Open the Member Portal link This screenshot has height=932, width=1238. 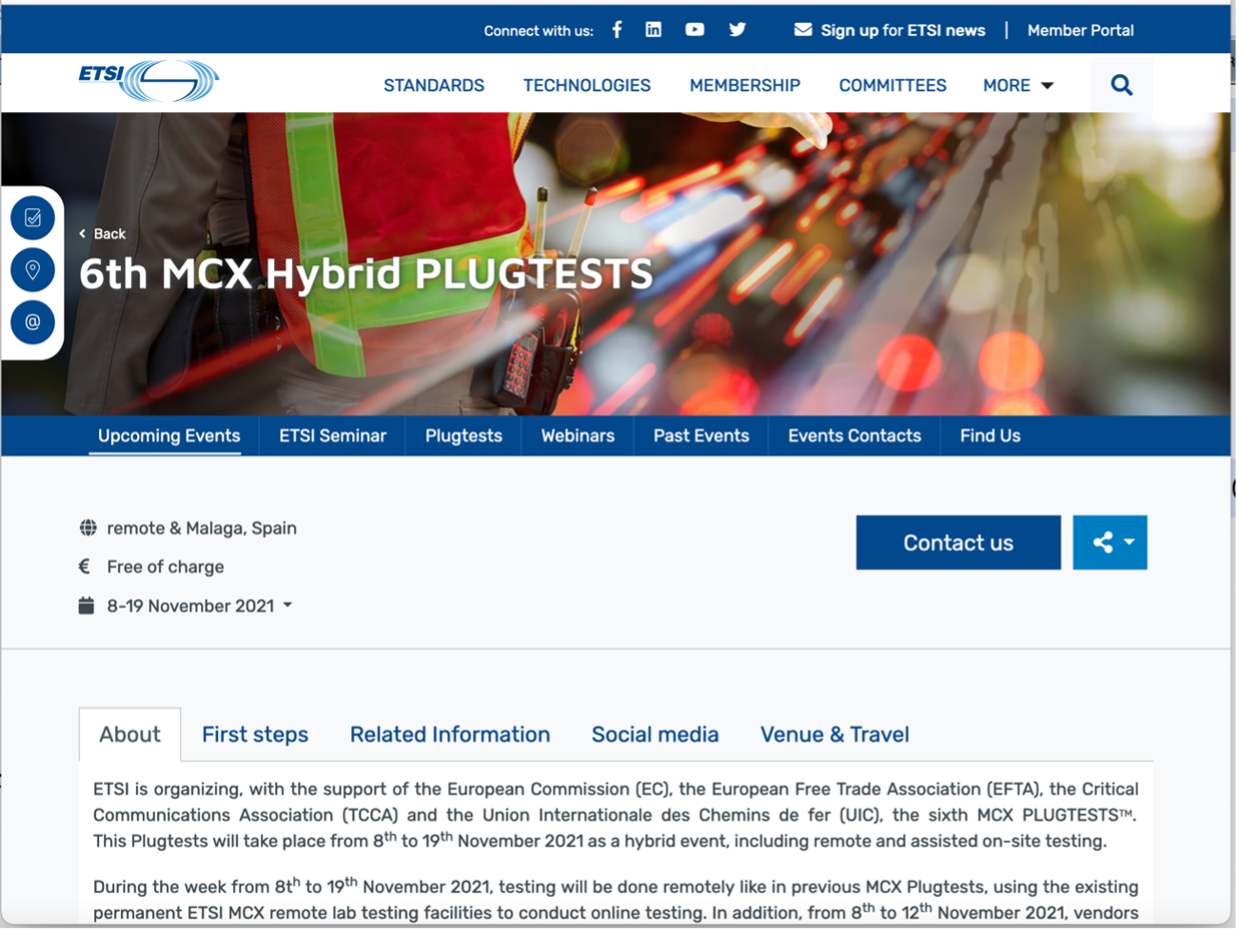tap(1081, 30)
